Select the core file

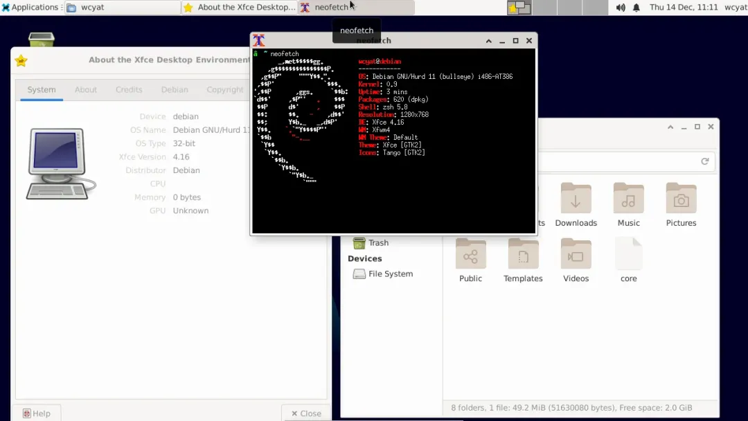(628, 260)
